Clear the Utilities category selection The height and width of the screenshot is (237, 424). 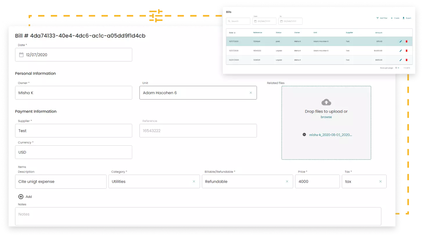(x=194, y=182)
